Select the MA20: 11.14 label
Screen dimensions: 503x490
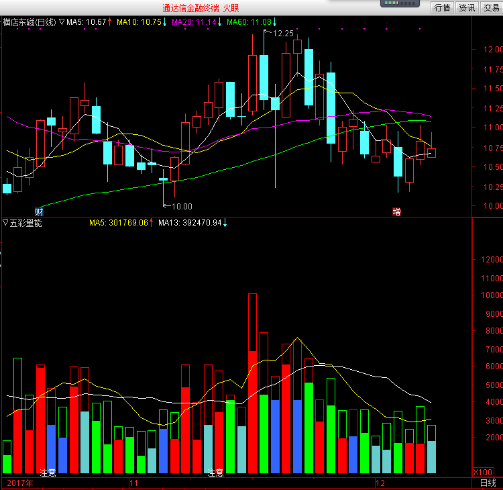(x=194, y=22)
